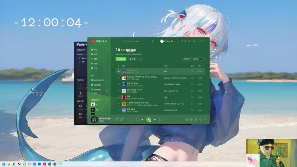Open the second playlist with the black cover
The image size is (297, 167).
coord(93,109)
